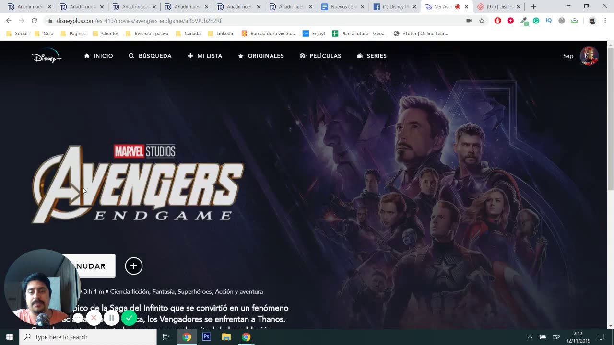Open Plan a futuro Google Sheets bookmark

359,34
